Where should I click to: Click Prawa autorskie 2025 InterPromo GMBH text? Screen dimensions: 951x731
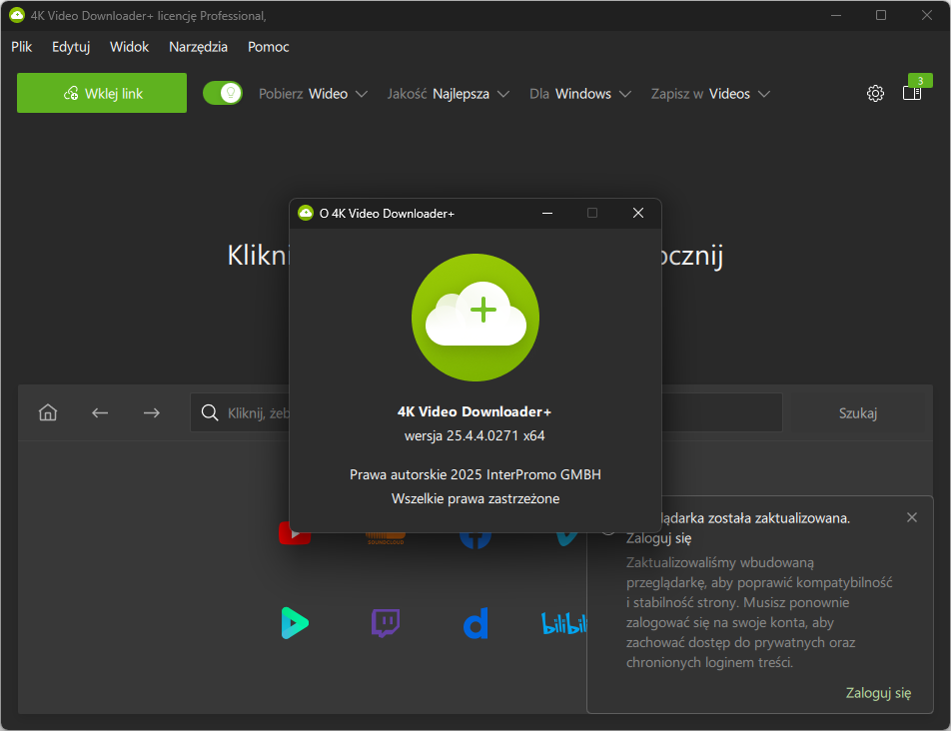click(475, 474)
